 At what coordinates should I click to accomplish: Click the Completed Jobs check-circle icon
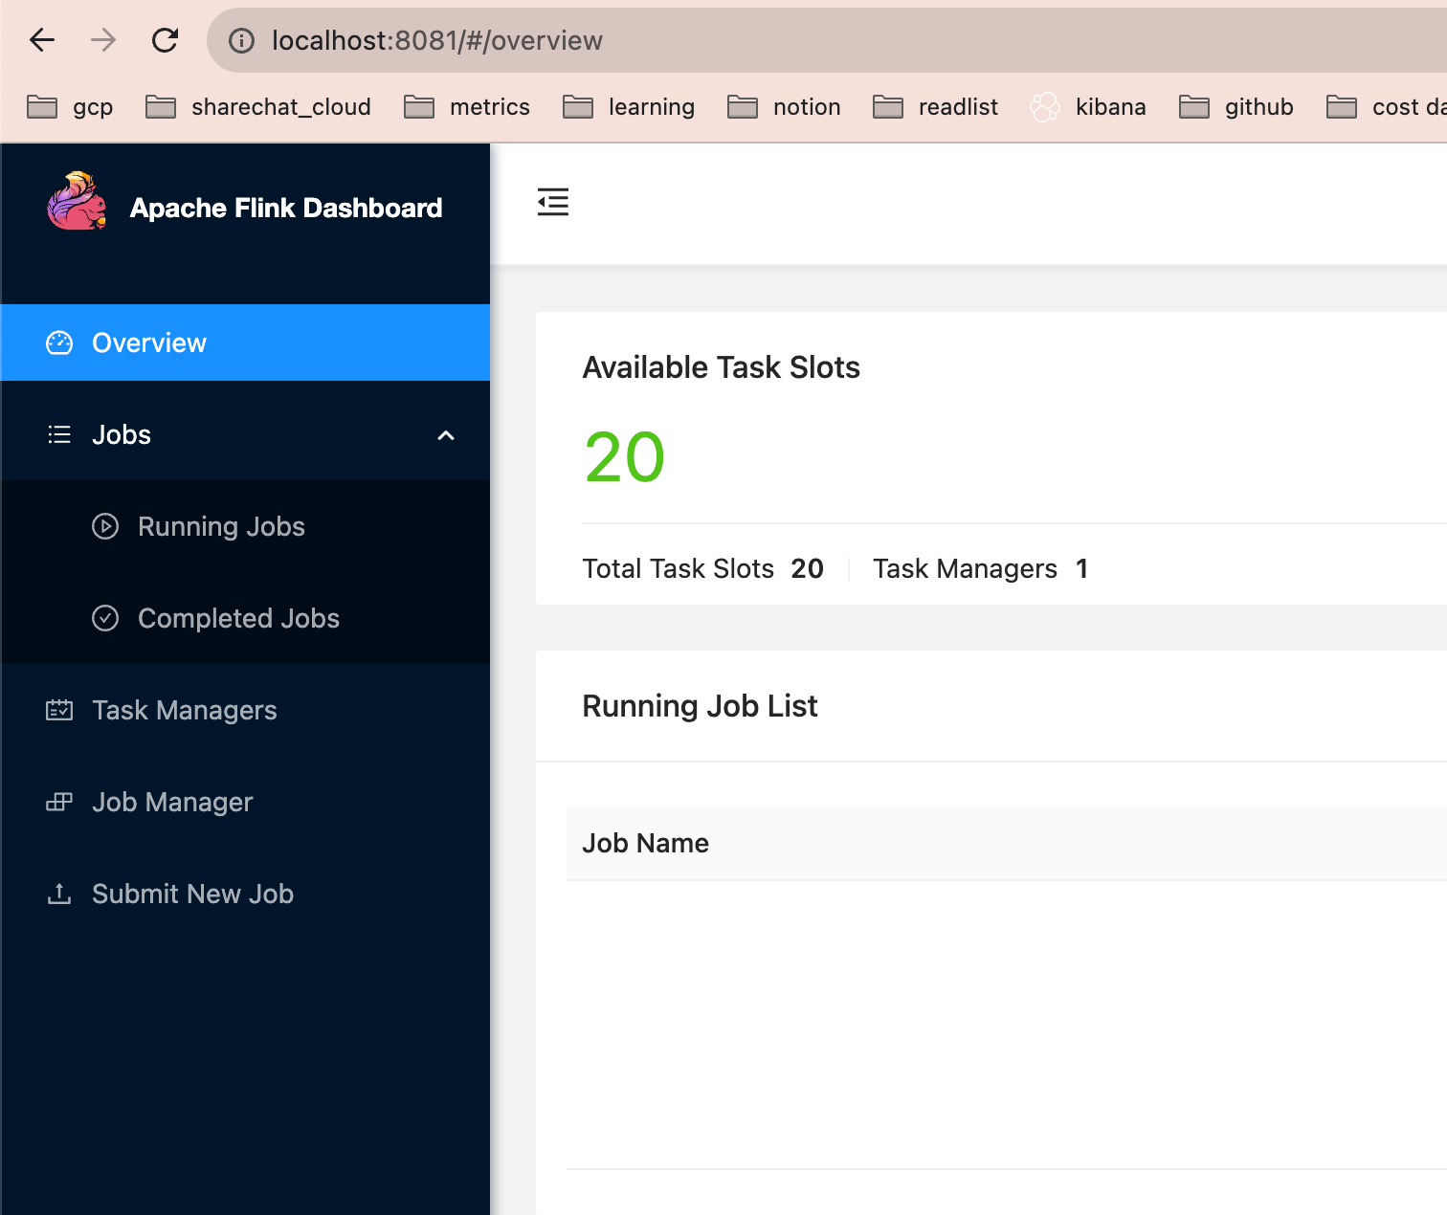coord(105,618)
